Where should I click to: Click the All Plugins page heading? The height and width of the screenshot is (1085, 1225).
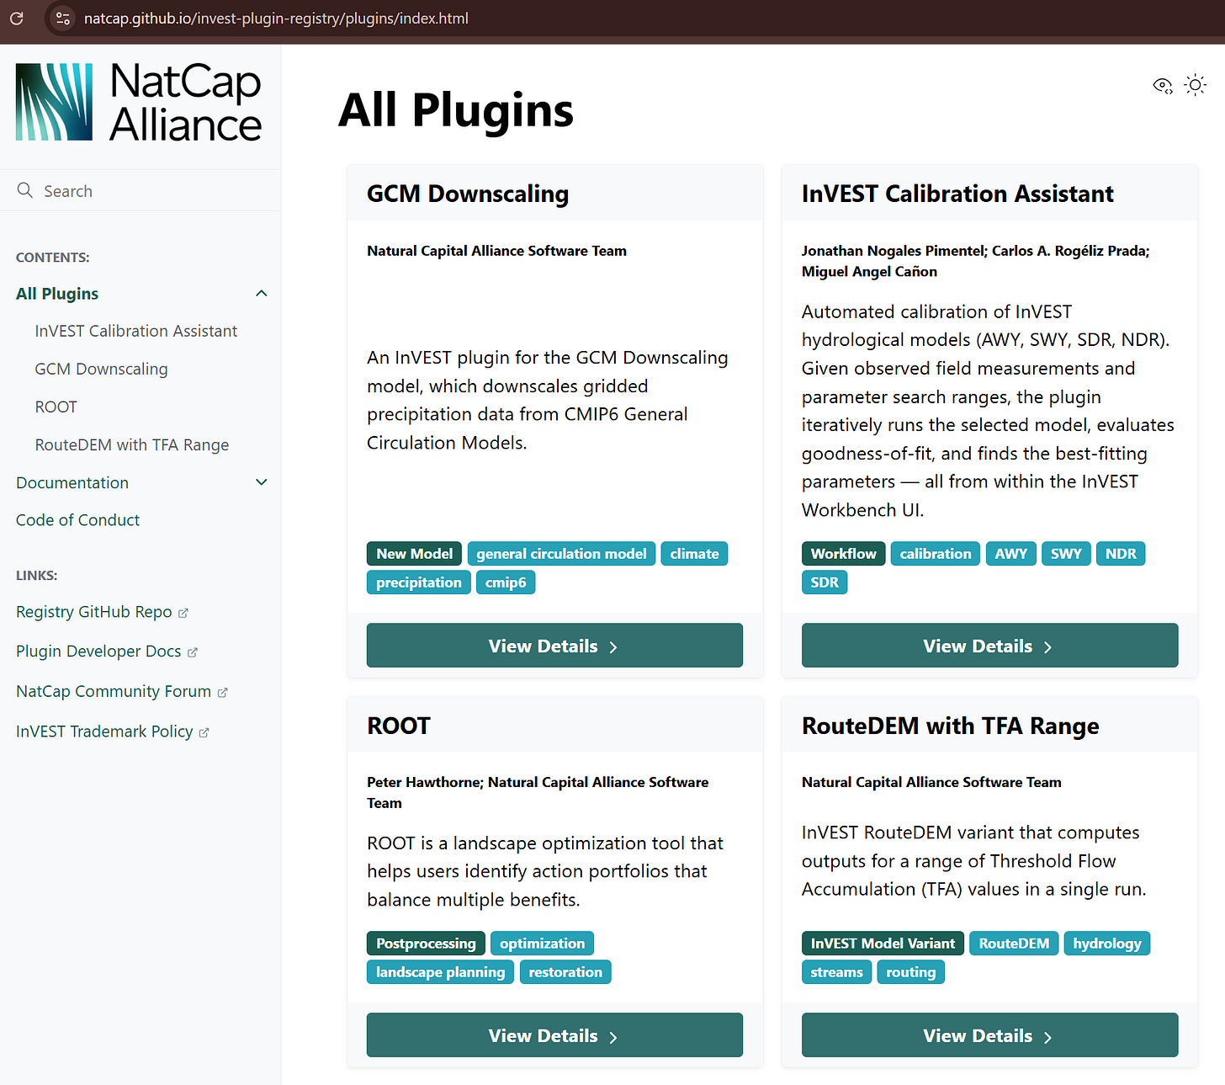pyautogui.click(x=456, y=109)
